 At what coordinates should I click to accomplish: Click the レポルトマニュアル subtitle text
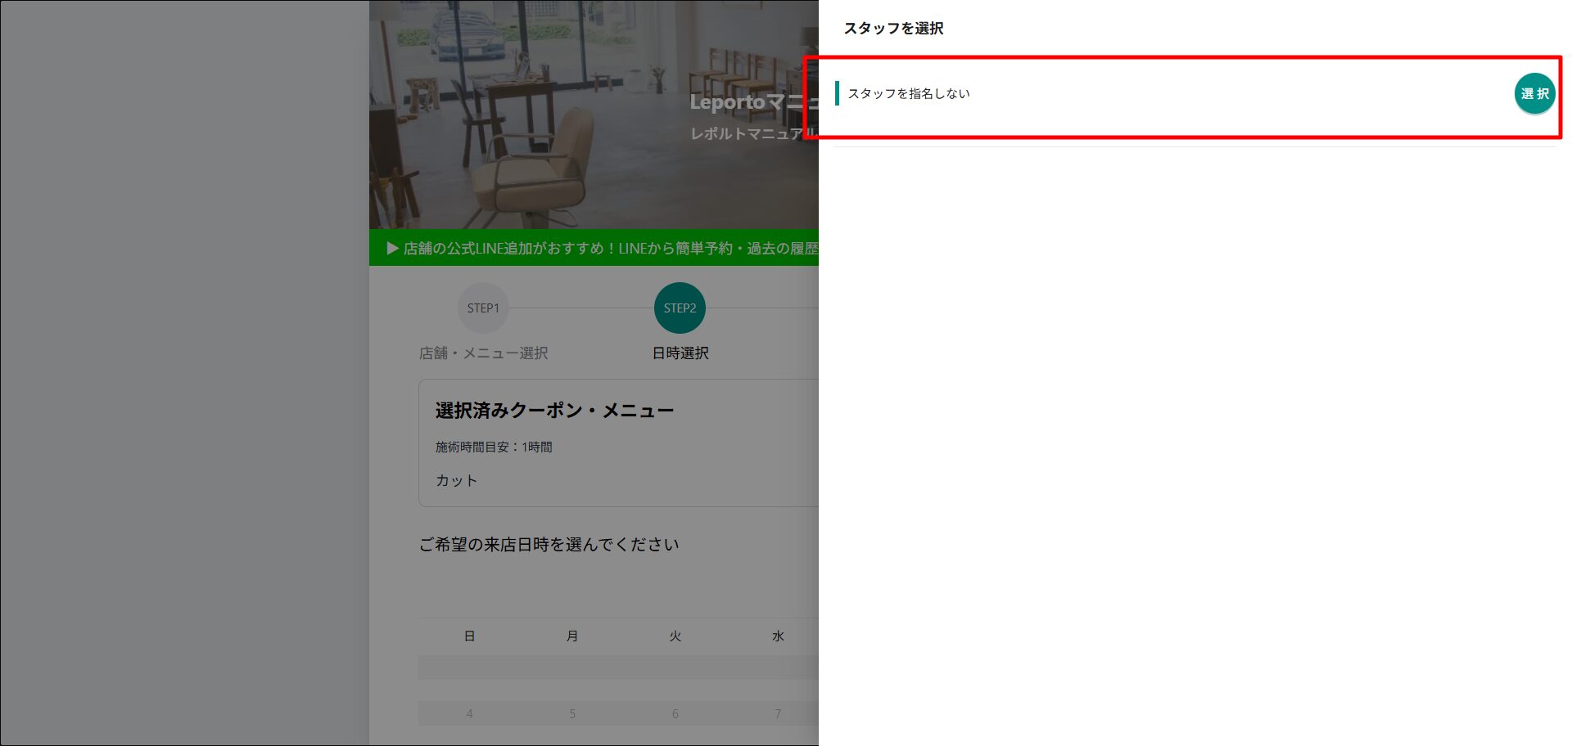pyautogui.click(x=753, y=133)
